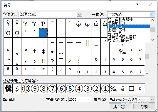
Task: Pick ē with macron from recent symbols
Action: coord(123,89)
